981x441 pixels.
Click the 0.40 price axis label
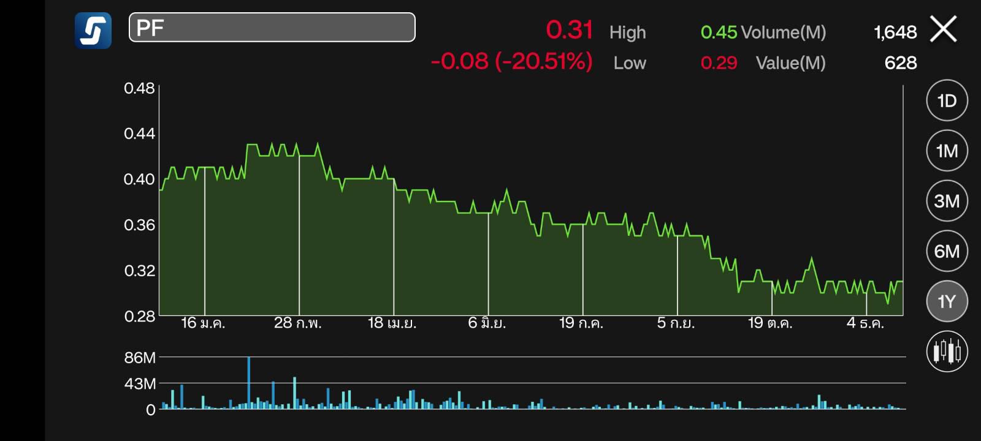pos(139,179)
